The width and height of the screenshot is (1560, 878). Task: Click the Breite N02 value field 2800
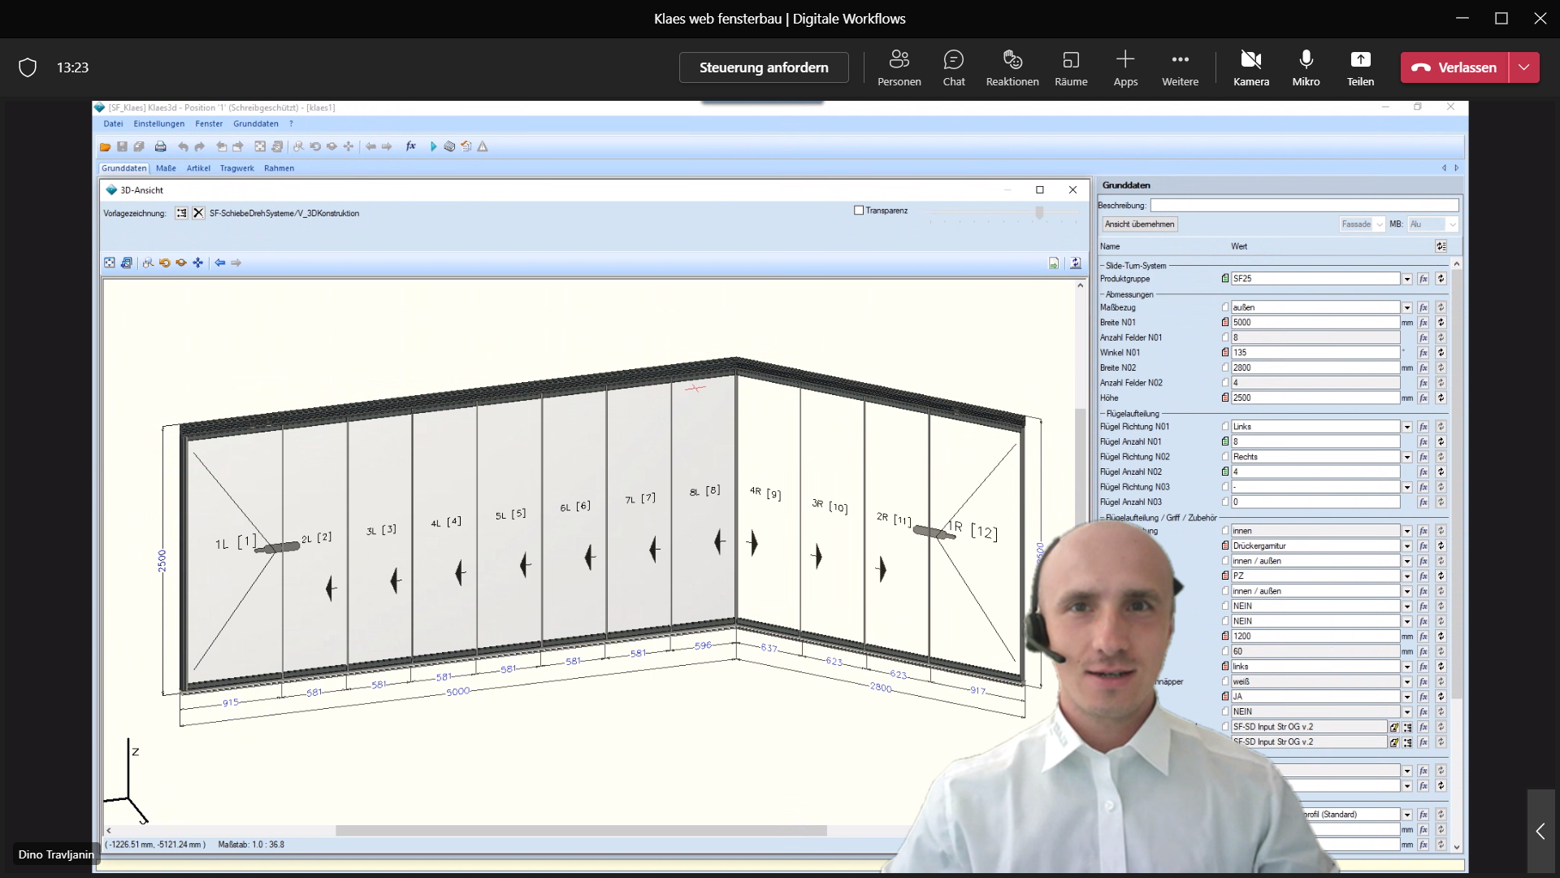pos(1315,368)
